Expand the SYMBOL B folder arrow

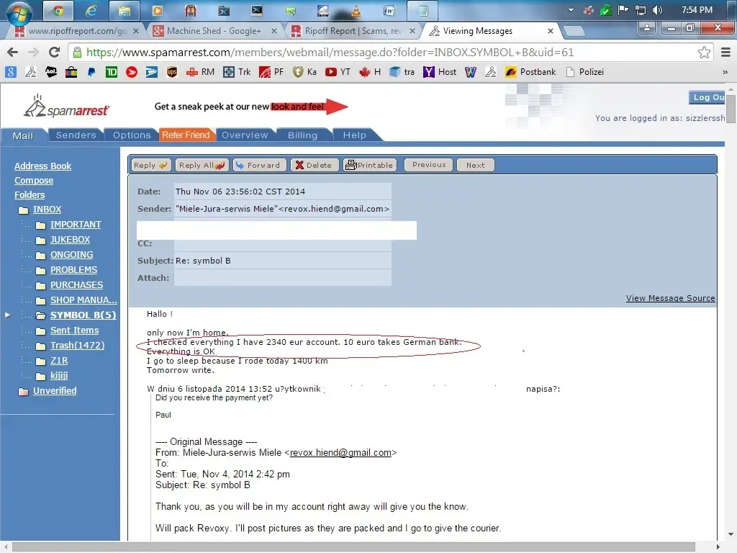8,315
